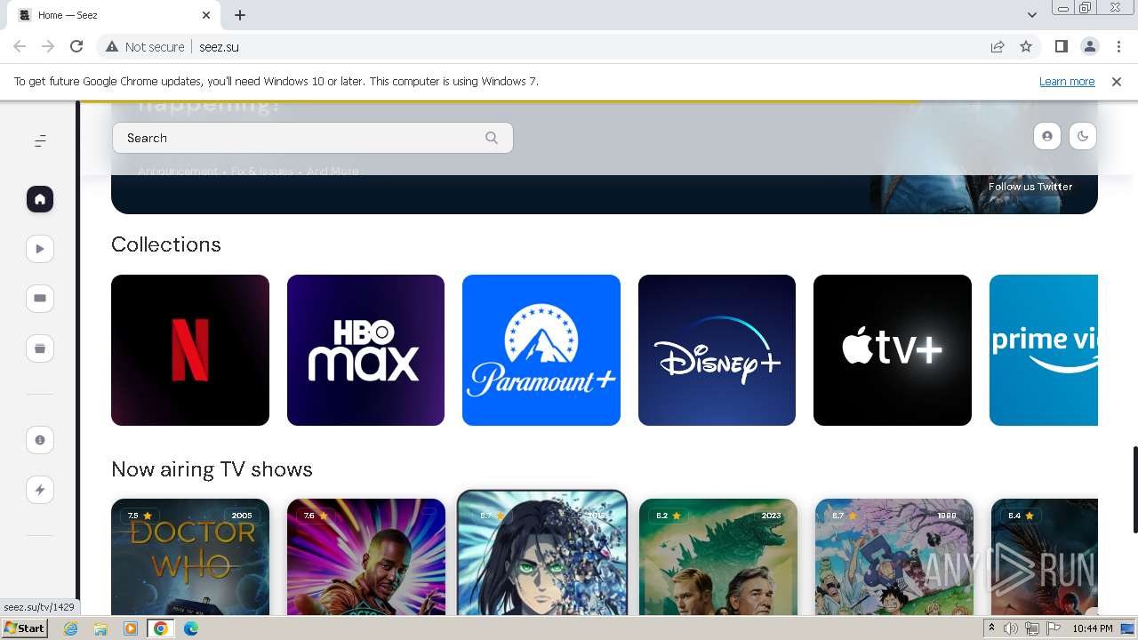This screenshot has height=640, width=1138.
Task: Click the page vertical scrollbar thumb
Action: point(1134,490)
